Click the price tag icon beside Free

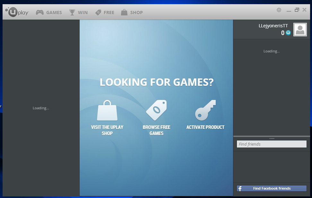point(98,12)
